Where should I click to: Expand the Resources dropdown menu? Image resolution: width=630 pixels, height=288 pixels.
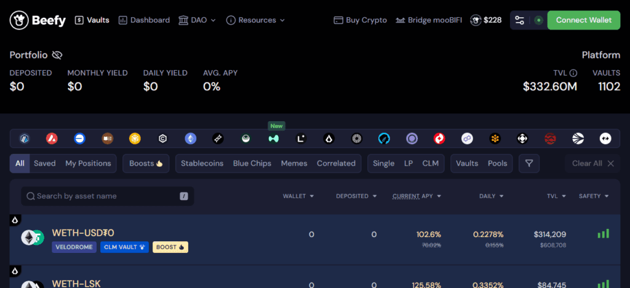point(255,20)
